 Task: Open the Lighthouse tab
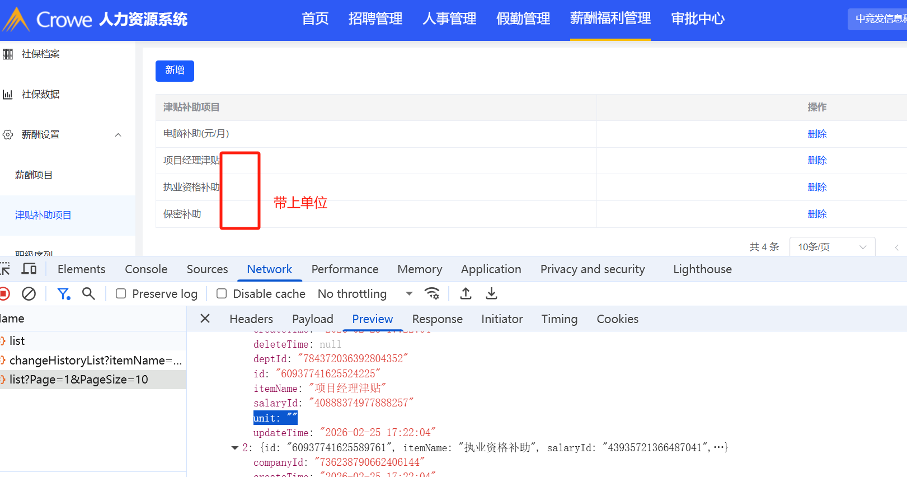pos(702,269)
